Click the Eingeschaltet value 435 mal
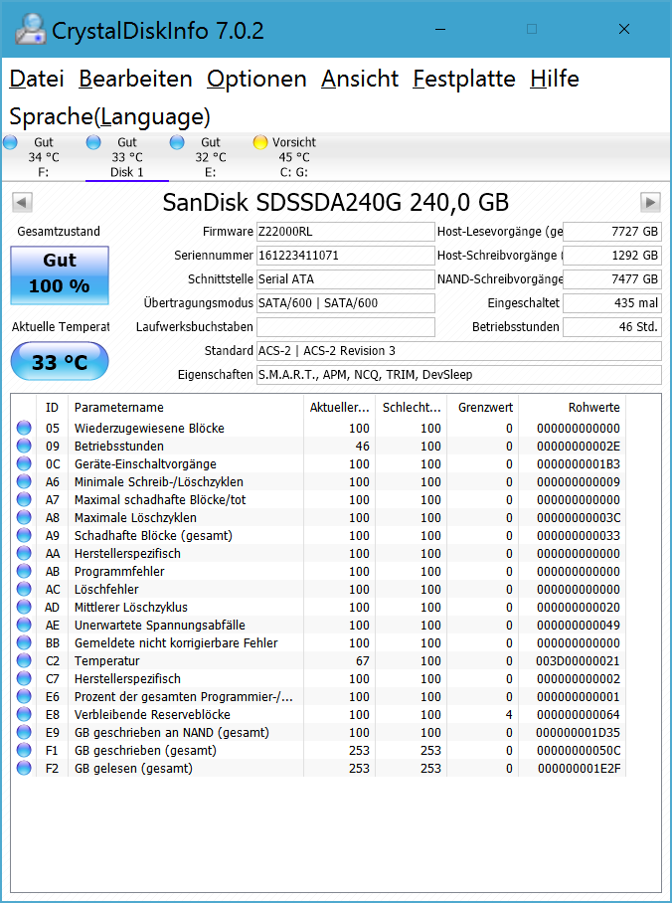This screenshot has width=672, height=903. pyautogui.click(x=612, y=303)
